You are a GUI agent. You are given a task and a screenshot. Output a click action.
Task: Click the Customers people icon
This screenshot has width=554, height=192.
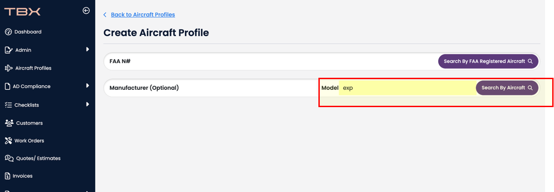click(x=8, y=123)
